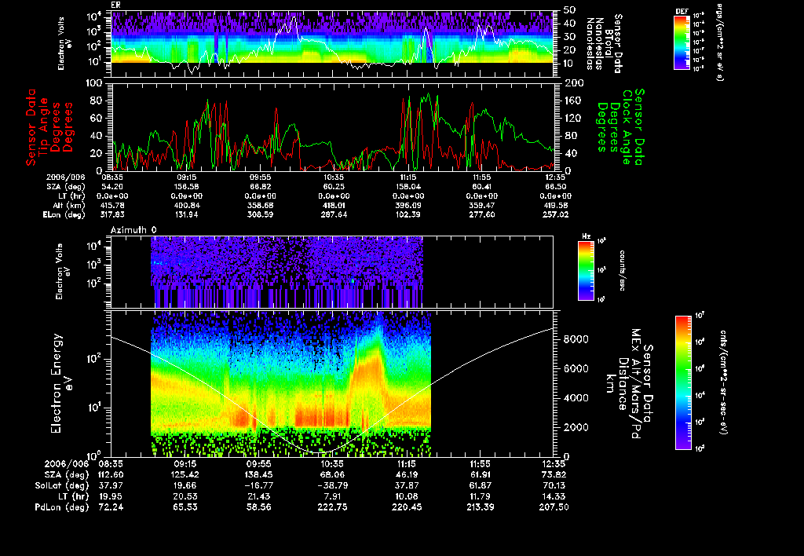Select SZA value 46.19
This screenshot has height=556, width=804.
407,474
